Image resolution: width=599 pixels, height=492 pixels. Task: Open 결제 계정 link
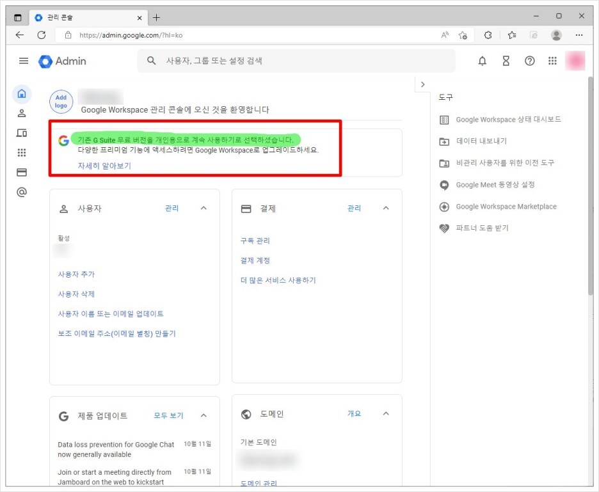point(255,260)
